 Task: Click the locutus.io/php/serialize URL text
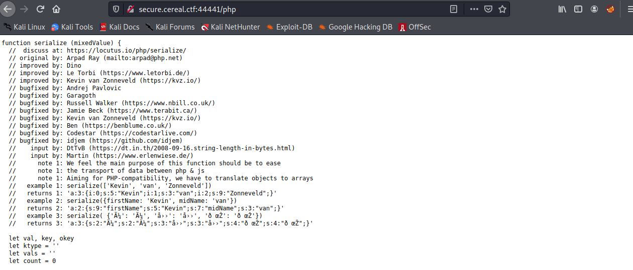pos(126,51)
